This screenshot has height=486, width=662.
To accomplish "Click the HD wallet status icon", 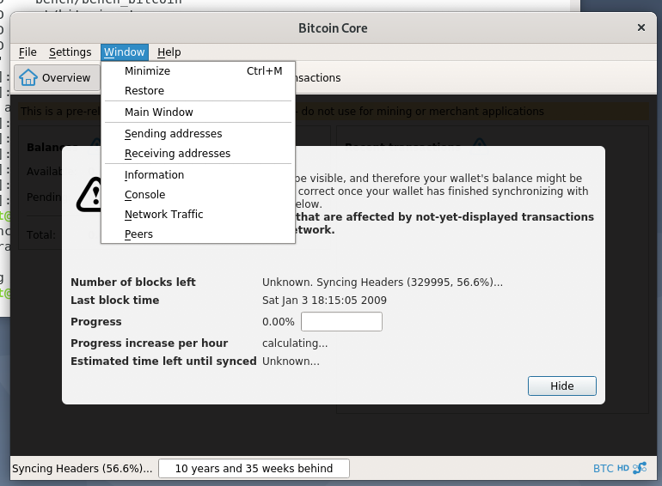I will click(622, 468).
